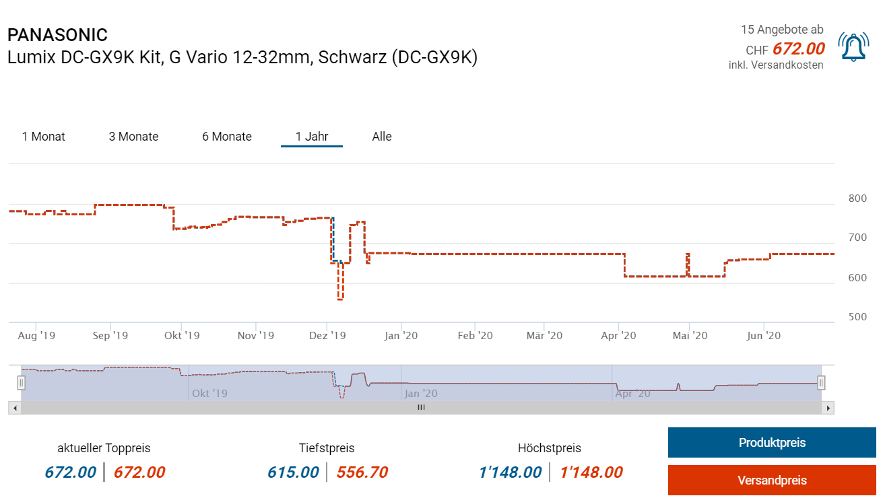Grab the right navigator range handle
Image resolution: width=883 pixels, height=500 pixels.
click(x=821, y=383)
